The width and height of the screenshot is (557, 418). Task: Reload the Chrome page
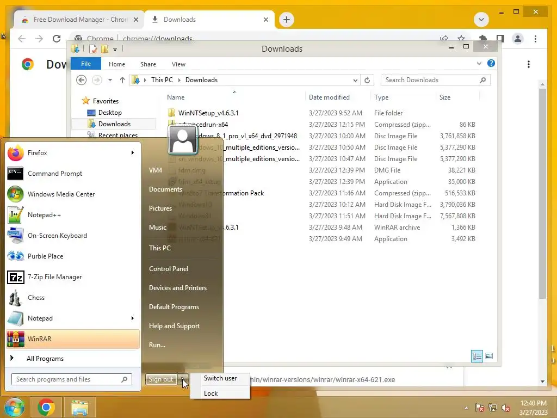pyautogui.click(x=57, y=39)
